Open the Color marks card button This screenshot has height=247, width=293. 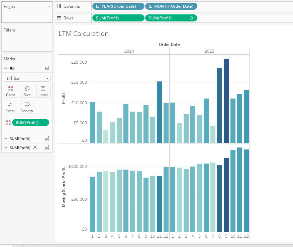coord(10,91)
